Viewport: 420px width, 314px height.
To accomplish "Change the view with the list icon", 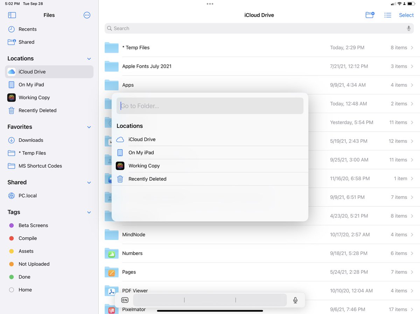I will pyautogui.click(x=388, y=15).
